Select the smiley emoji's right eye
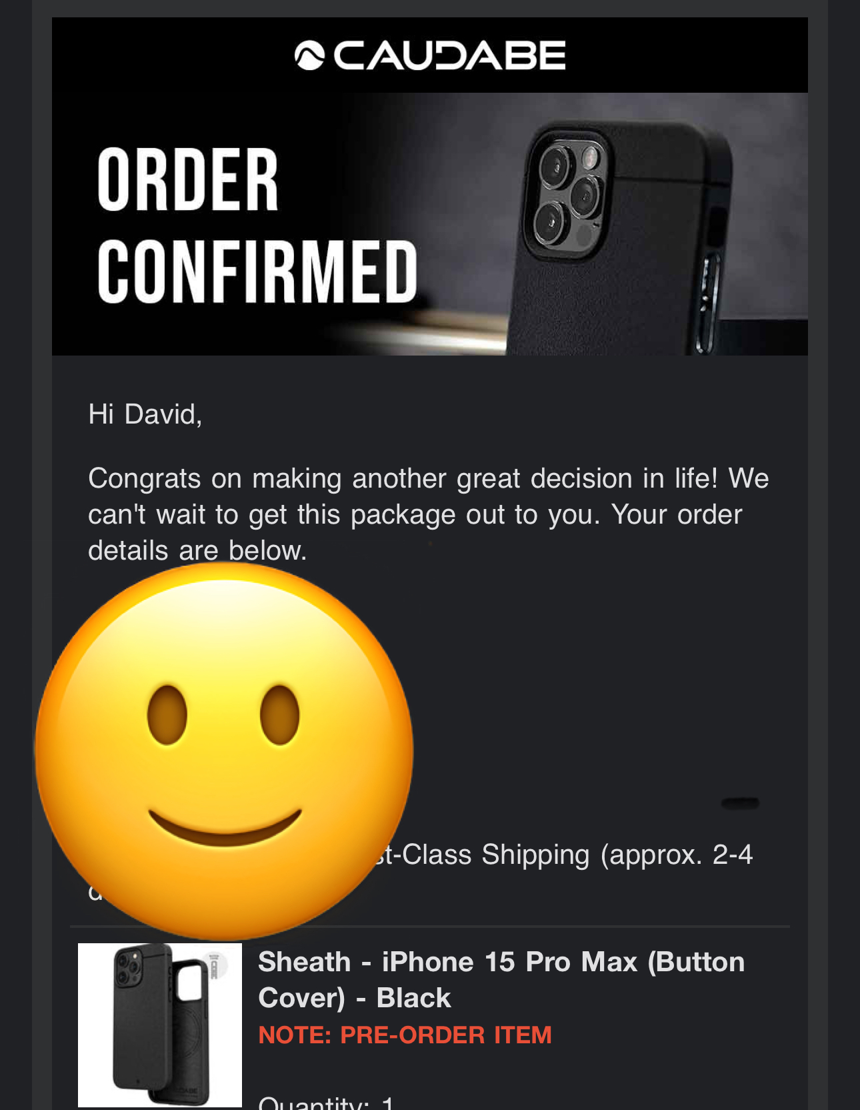 [280, 714]
